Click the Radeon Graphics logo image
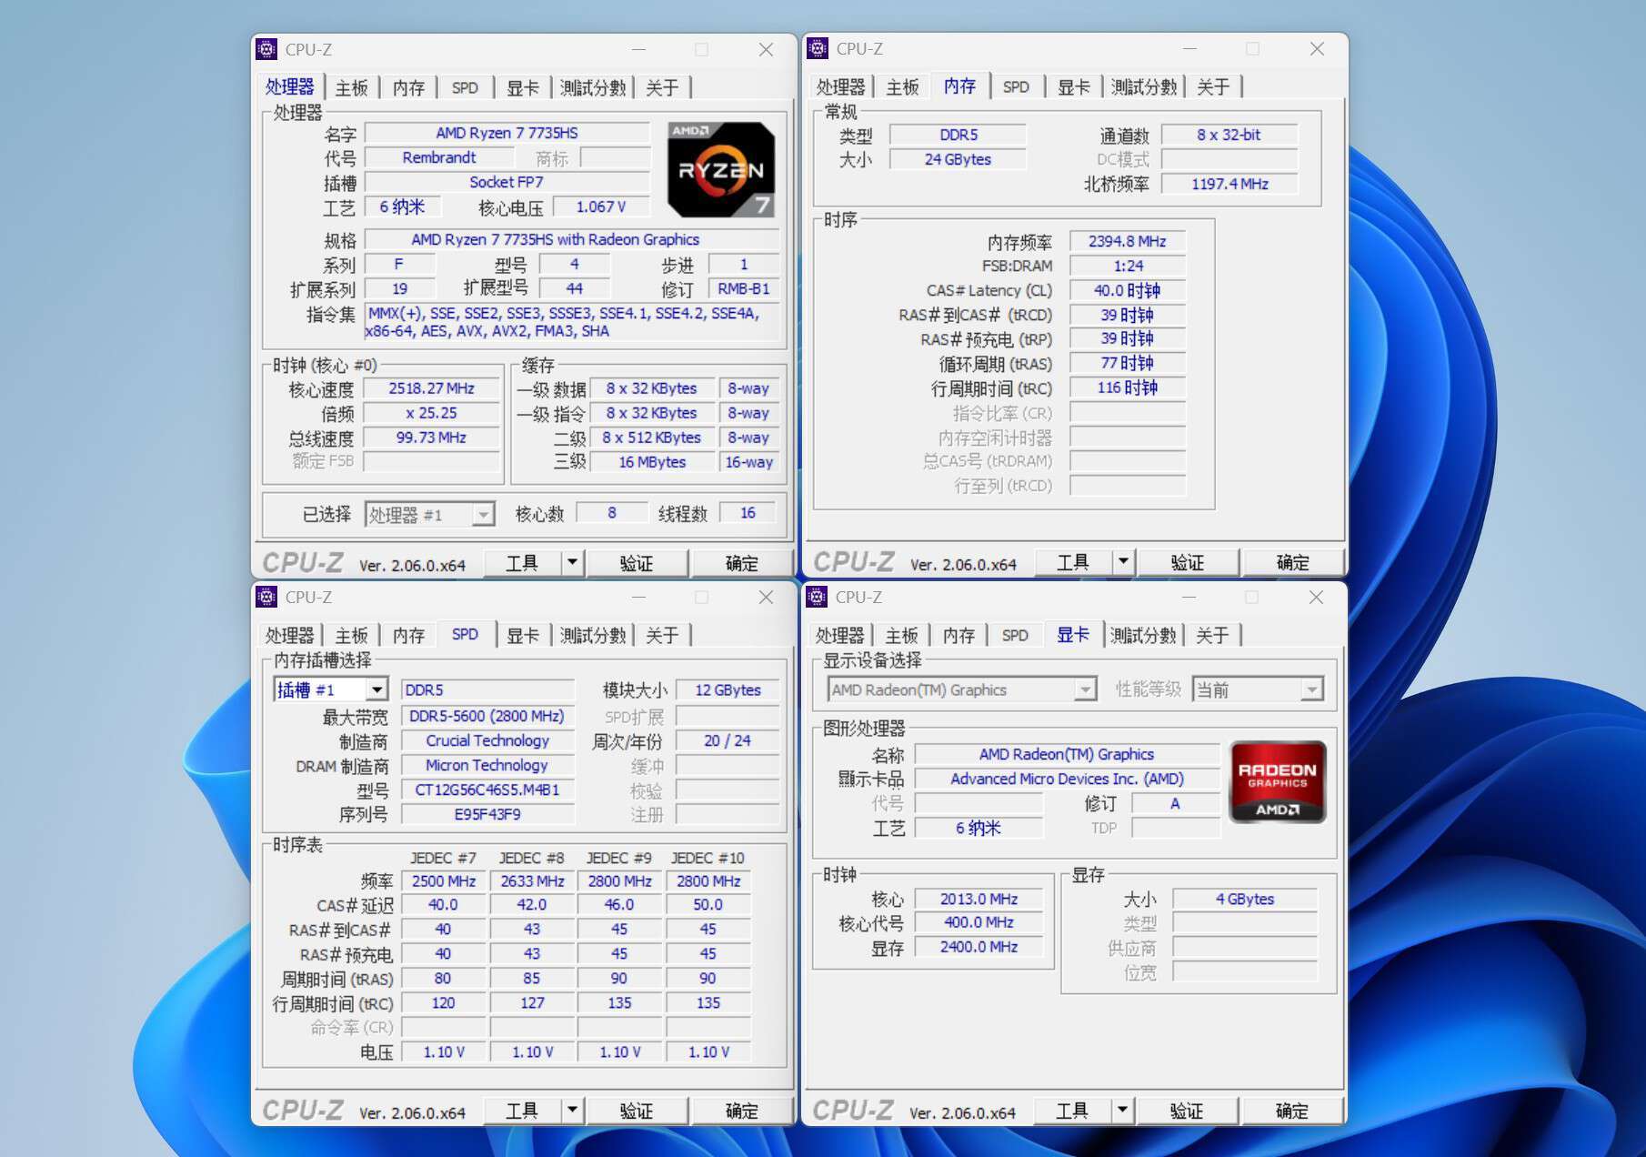This screenshot has width=1646, height=1157. [1278, 782]
